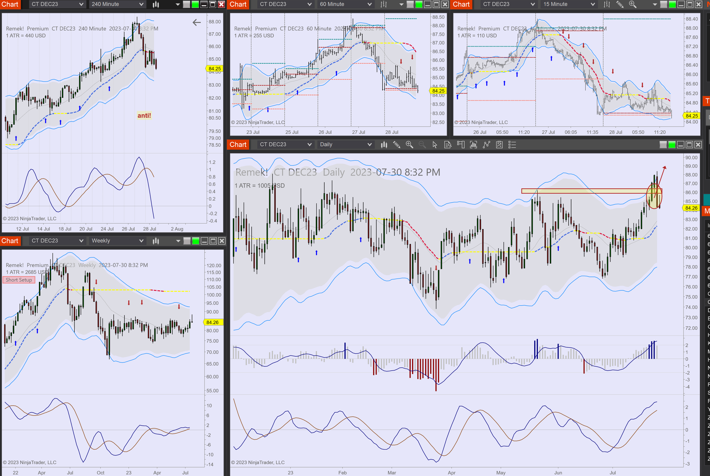Viewport: 710px width, 476px height.
Task: Select Drawing Tools pencil on Daily chart
Action: 396,145
